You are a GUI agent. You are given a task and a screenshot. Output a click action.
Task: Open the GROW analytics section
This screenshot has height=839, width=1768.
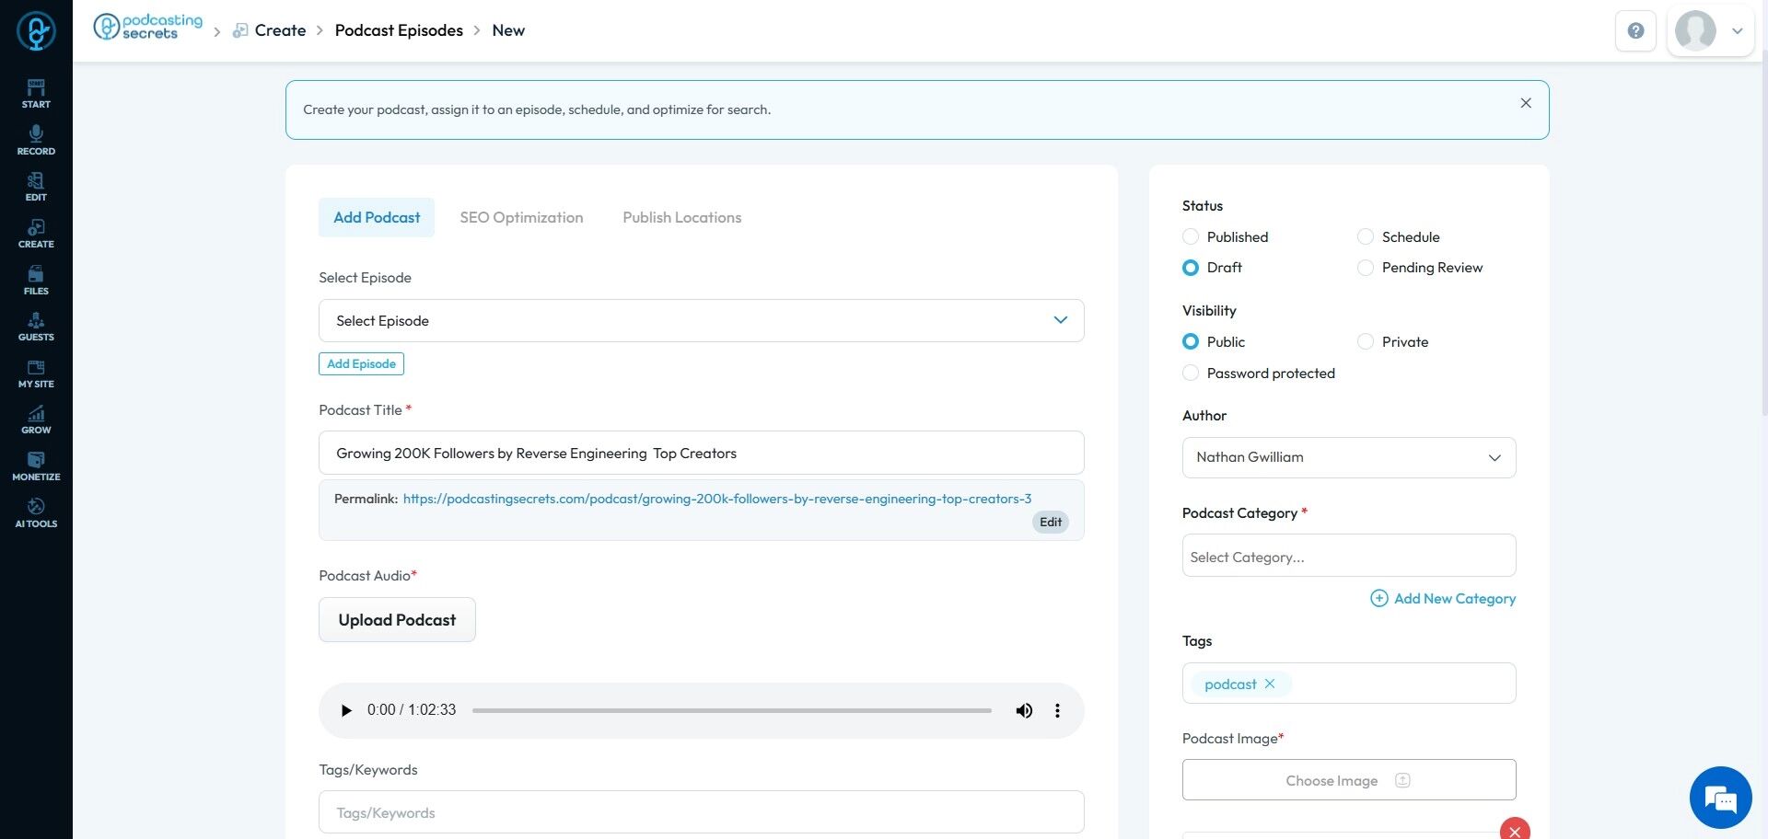pos(36,419)
